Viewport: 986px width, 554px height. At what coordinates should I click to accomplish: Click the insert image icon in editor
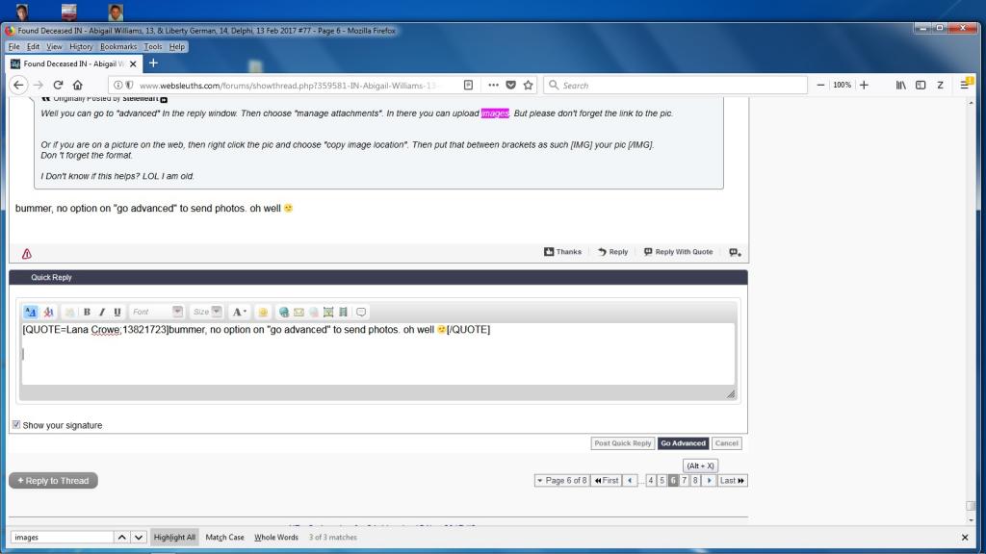[x=328, y=312]
